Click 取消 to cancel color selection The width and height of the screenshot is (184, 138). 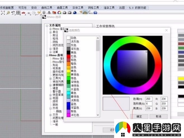(159, 116)
